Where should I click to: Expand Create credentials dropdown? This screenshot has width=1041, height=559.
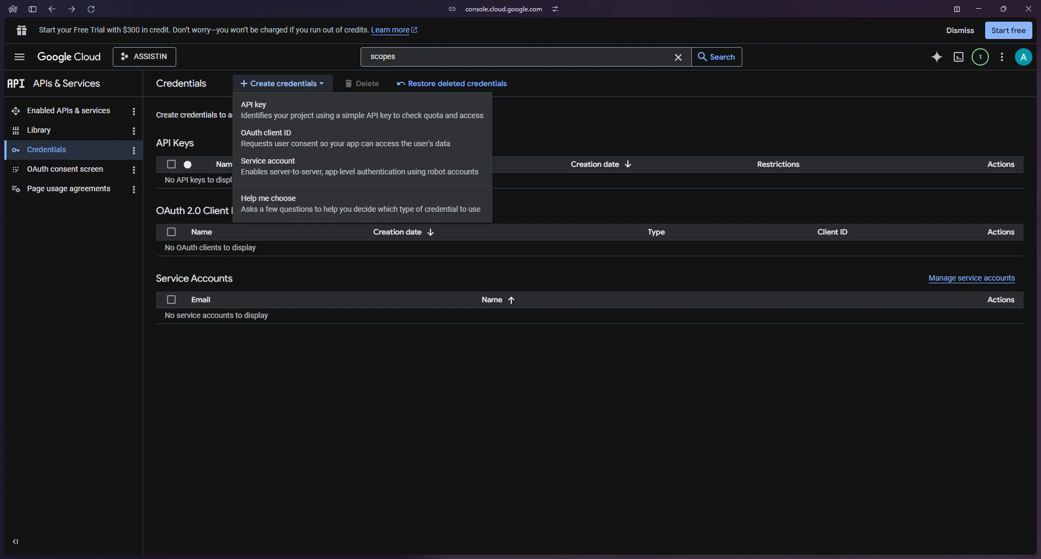[282, 83]
